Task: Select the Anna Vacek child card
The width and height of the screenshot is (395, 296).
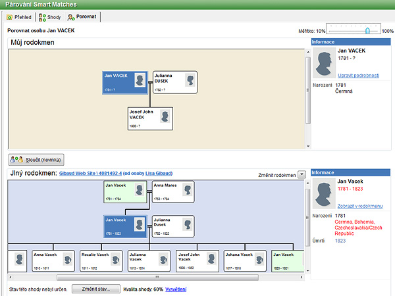Action: pos(53,261)
